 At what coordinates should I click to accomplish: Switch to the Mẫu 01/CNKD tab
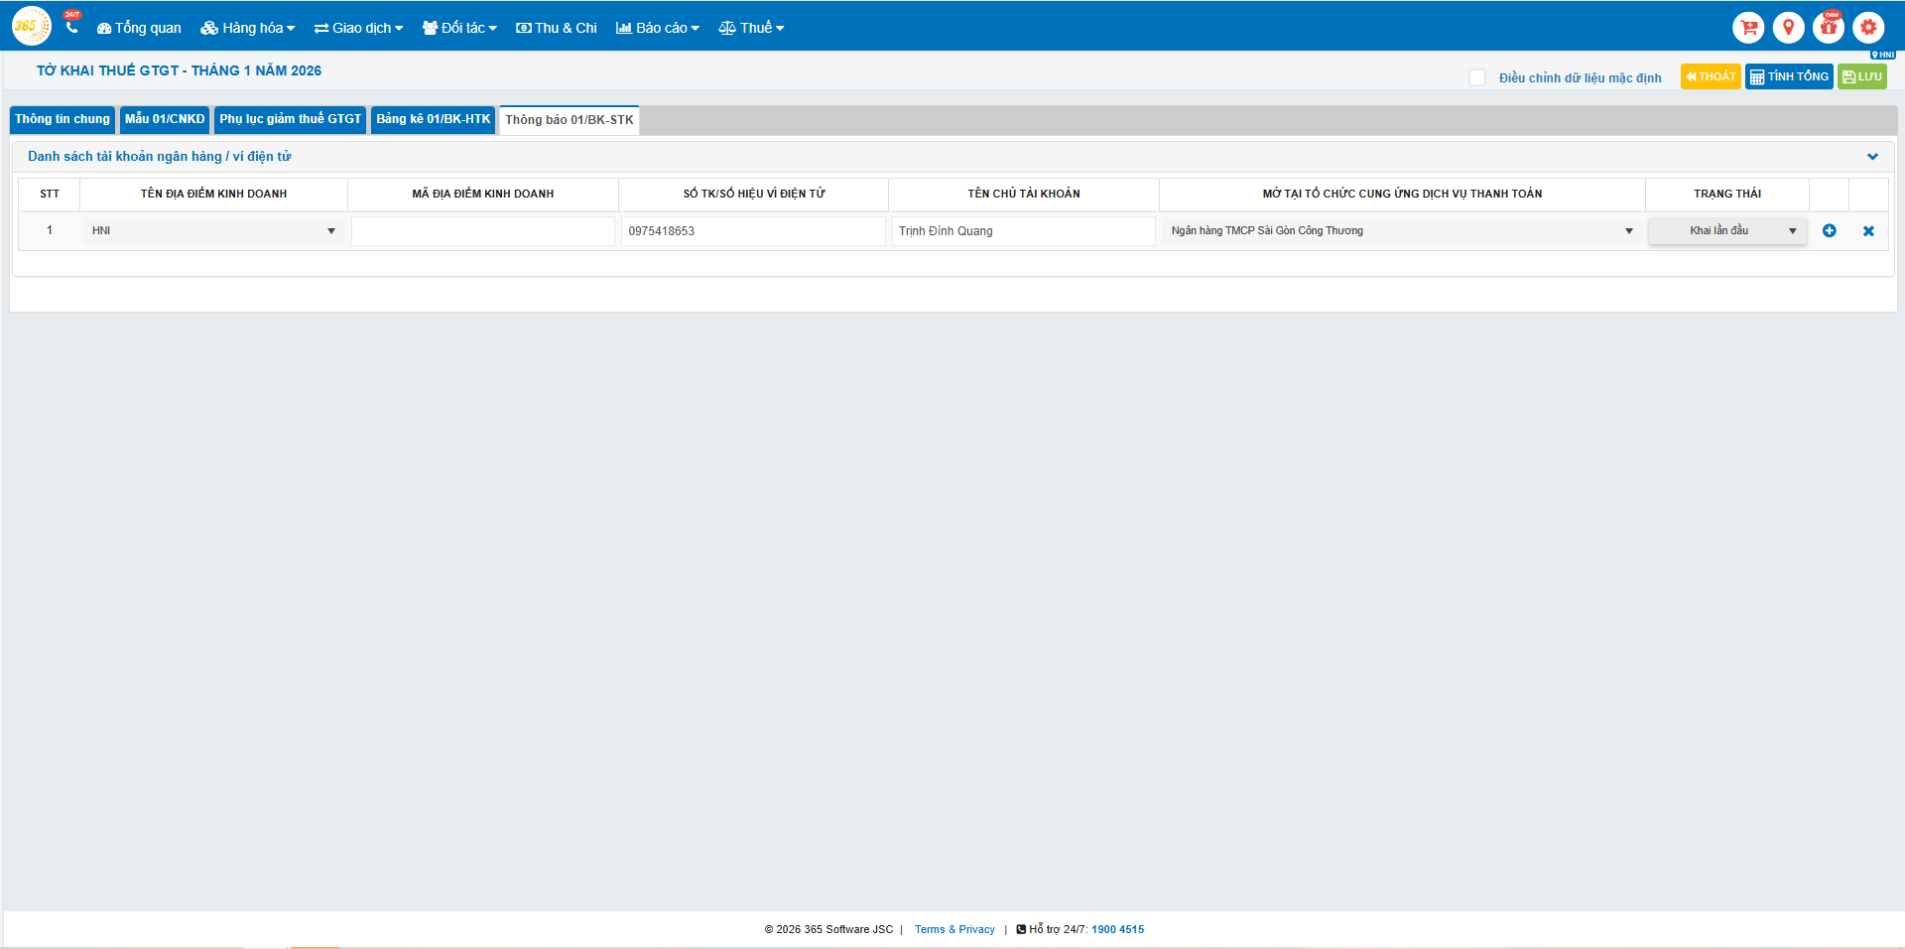[165, 119]
